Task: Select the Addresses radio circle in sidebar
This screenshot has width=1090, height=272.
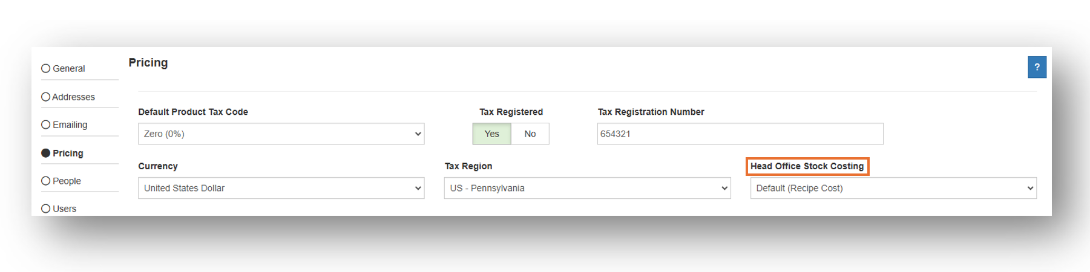Action: pos(45,97)
